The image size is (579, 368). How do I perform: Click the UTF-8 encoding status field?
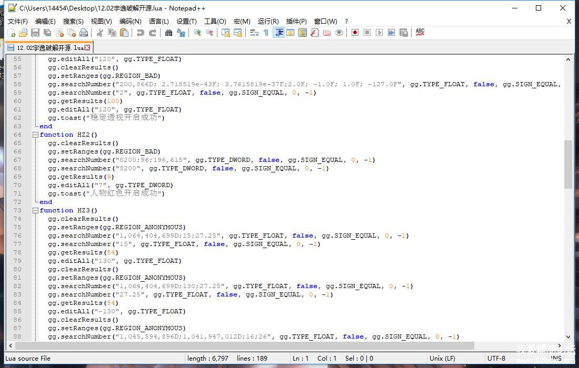(496, 358)
